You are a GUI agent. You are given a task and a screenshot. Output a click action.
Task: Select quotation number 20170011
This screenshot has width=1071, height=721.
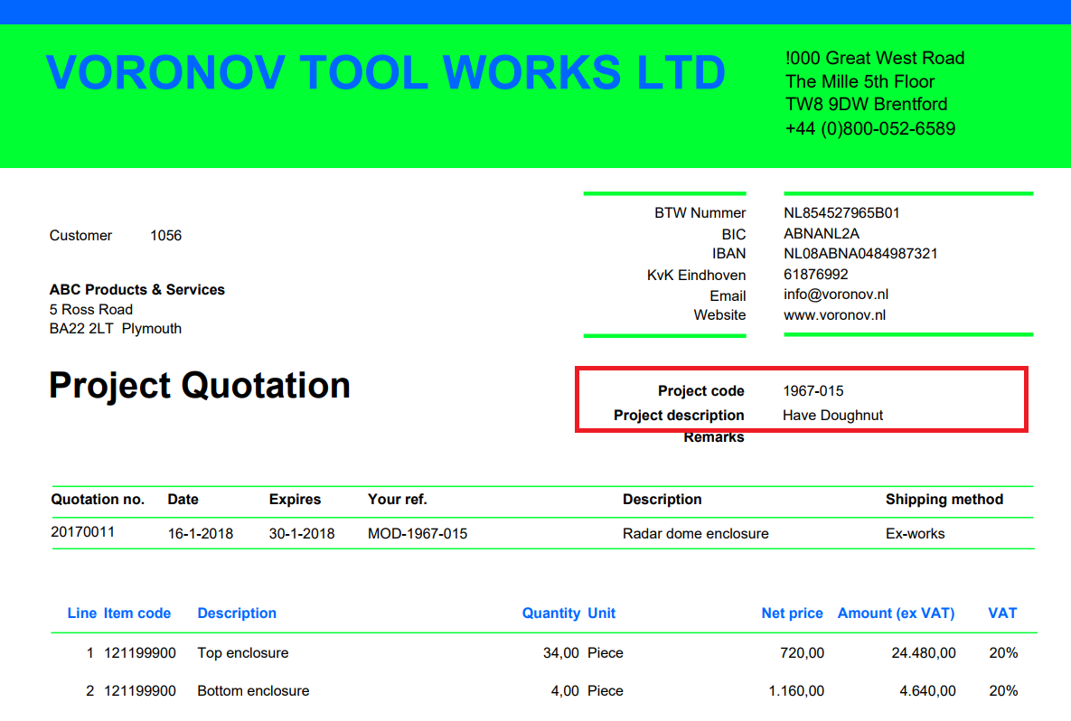[x=83, y=532]
